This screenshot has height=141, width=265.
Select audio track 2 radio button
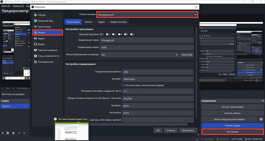(107, 34)
